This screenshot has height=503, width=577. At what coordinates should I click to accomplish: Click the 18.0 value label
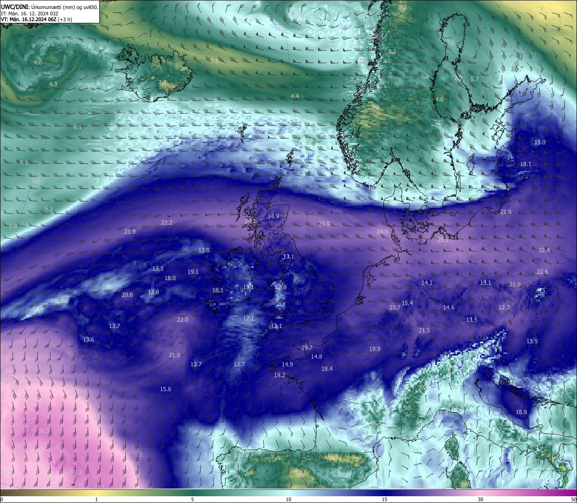[x=170, y=278]
